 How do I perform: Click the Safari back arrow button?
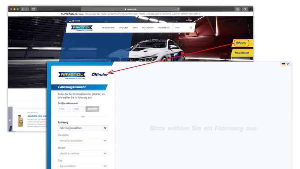click(x=22, y=9)
